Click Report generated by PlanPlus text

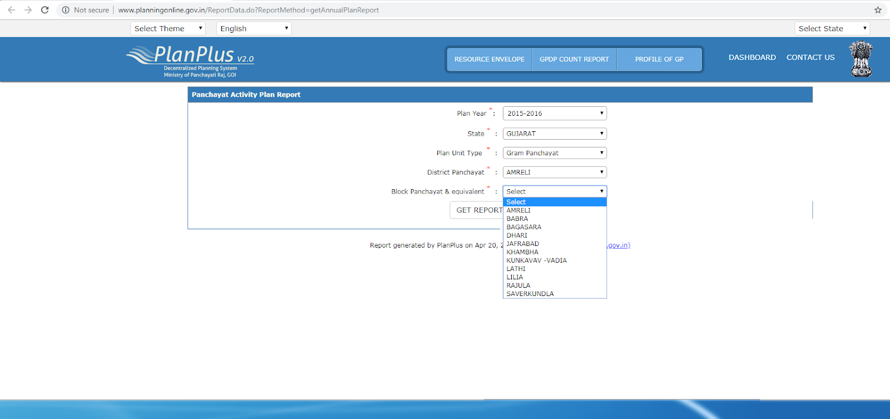click(436, 245)
